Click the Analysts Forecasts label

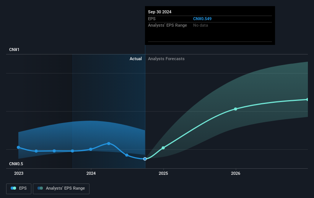click(166, 59)
